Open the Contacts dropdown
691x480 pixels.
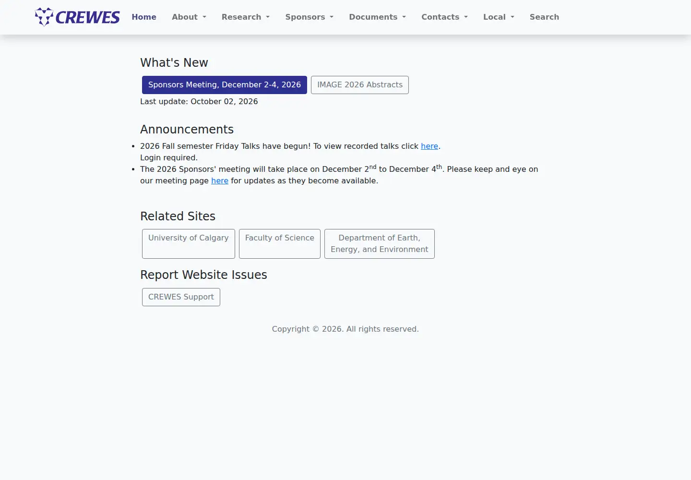[444, 17]
